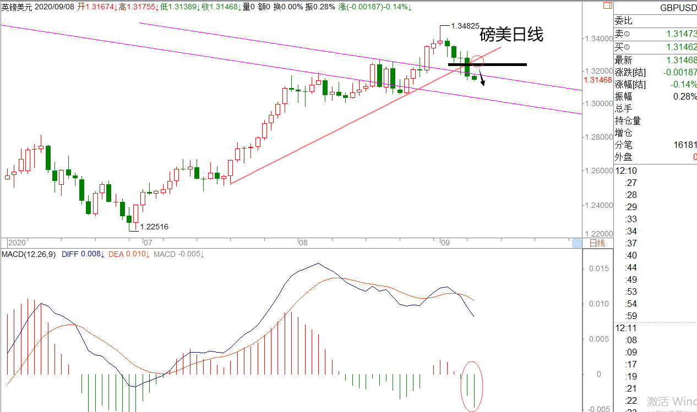Click the 1.22516 low price label
This screenshot has width=697, height=412.
pos(154,227)
